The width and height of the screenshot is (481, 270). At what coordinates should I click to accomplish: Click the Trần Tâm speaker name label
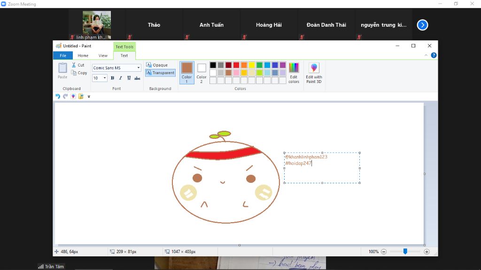[54, 267]
